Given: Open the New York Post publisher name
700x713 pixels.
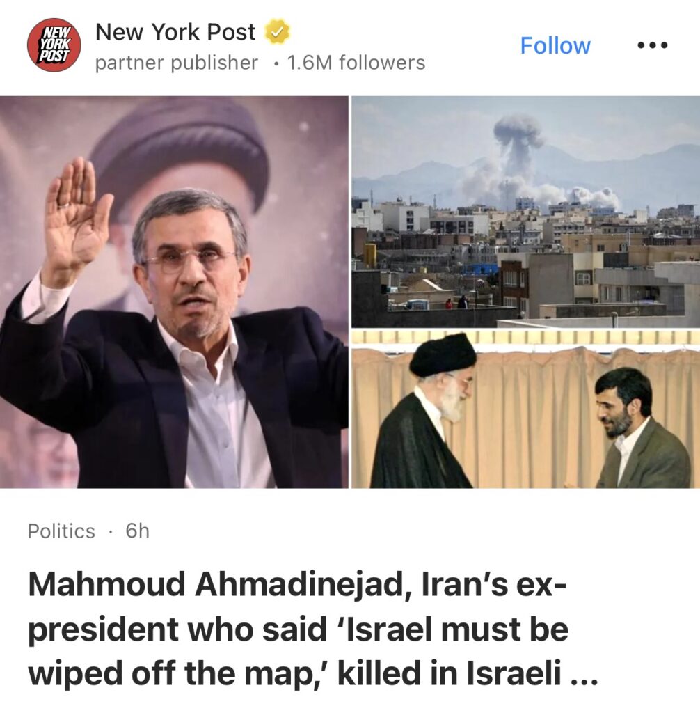Looking at the screenshot, I should coord(175,32).
